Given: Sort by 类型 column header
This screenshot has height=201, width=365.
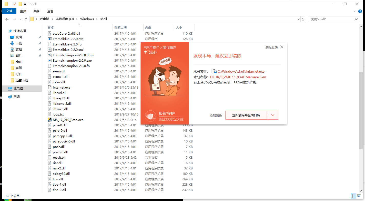Looking at the screenshot, I should point(148,27).
